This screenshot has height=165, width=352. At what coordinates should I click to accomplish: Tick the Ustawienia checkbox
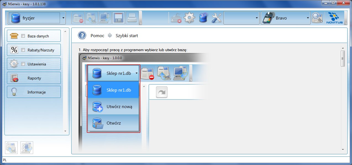[x=23, y=64]
